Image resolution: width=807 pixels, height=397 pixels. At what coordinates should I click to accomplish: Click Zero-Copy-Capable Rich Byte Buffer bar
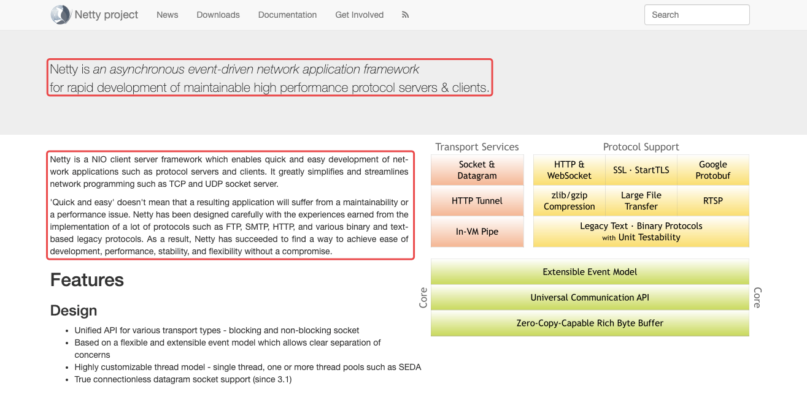pyautogui.click(x=590, y=323)
